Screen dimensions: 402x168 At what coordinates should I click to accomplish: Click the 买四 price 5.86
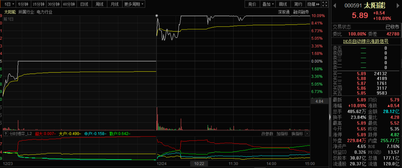[x=361, y=88]
